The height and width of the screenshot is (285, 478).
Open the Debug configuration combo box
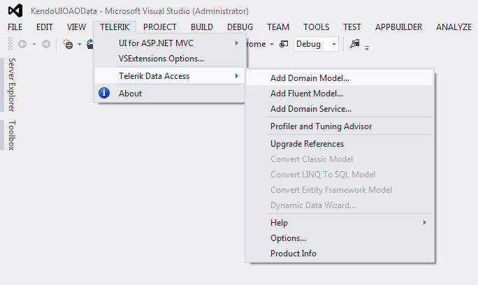316,44
